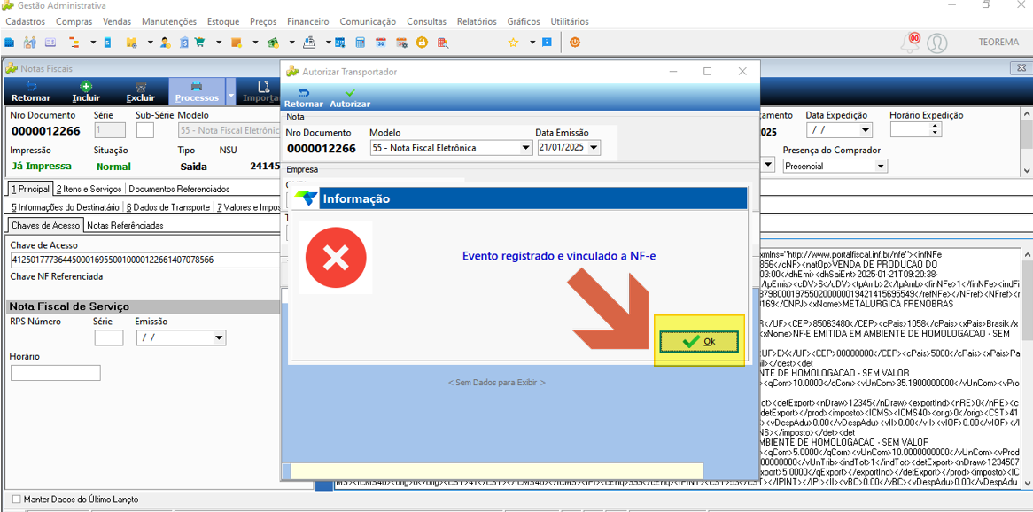Viewport: 1033px width, 512px height.
Task: Click the Notas Fiscais panel vertical scrollbar
Action: 1027,142
